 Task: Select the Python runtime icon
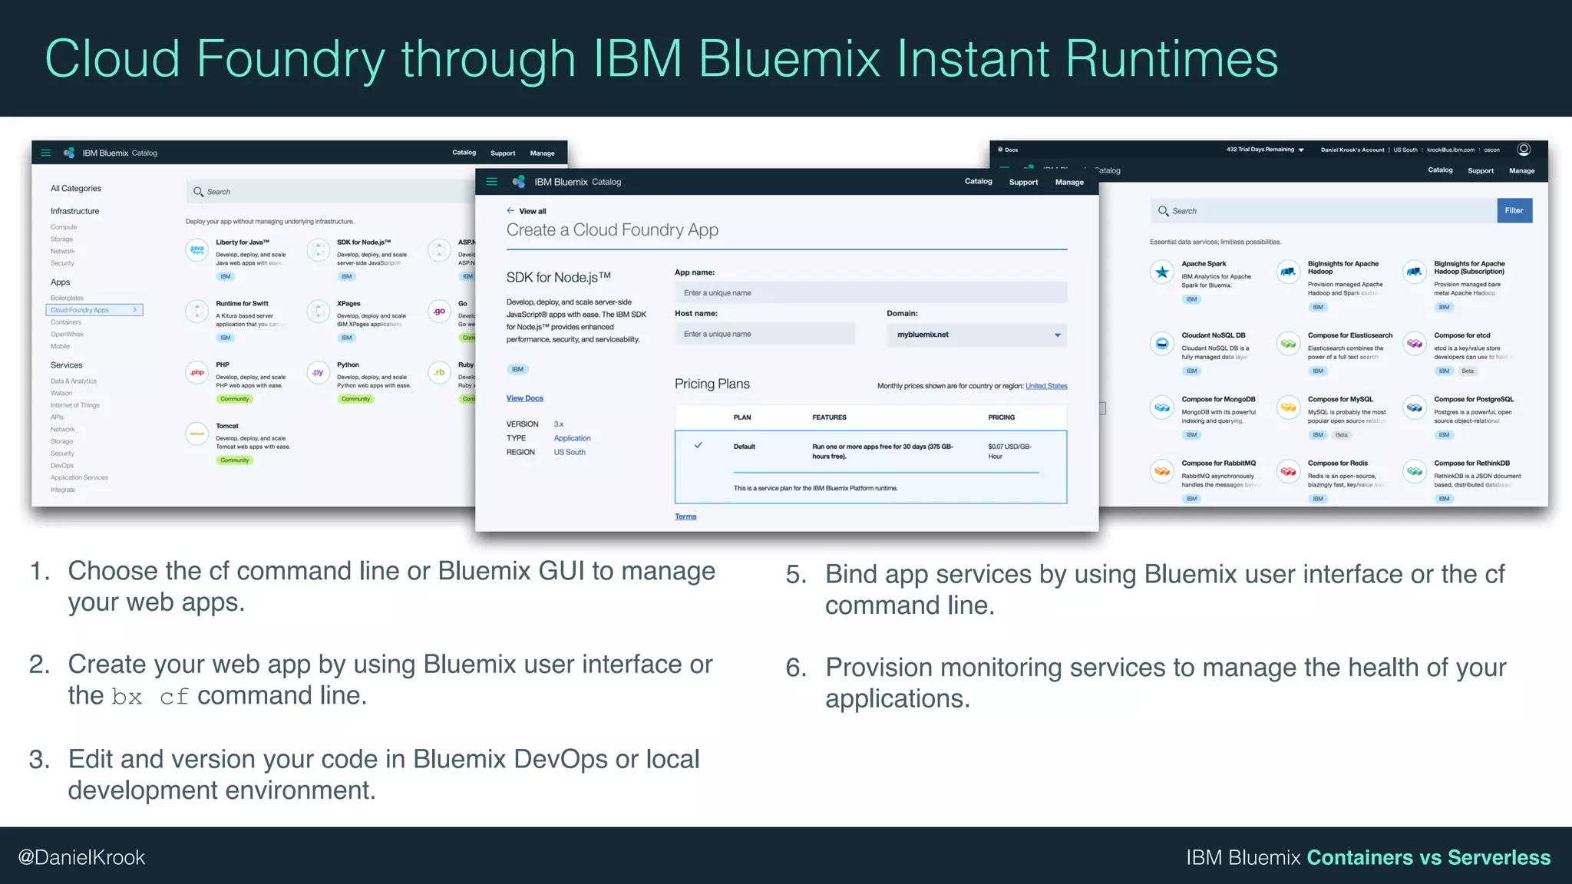pyautogui.click(x=318, y=373)
